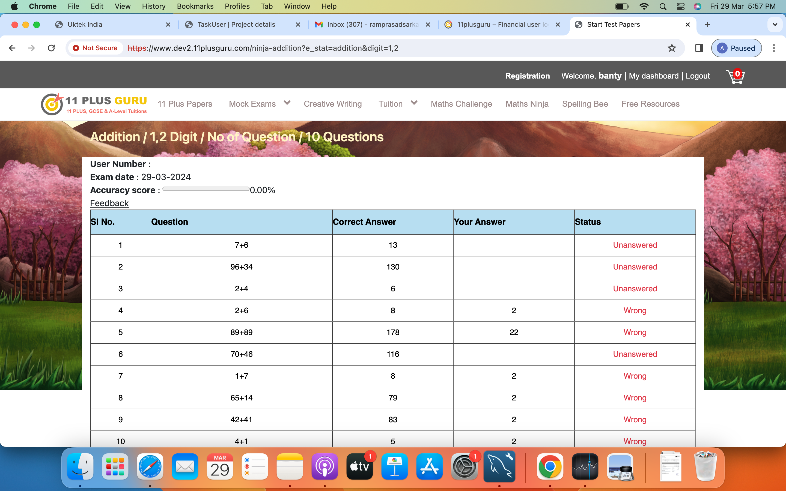Image resolution: width=786 pixels, height=491 pixels.
Task: Click the 11 Plus Guru logo
Action: coord(94,104)
